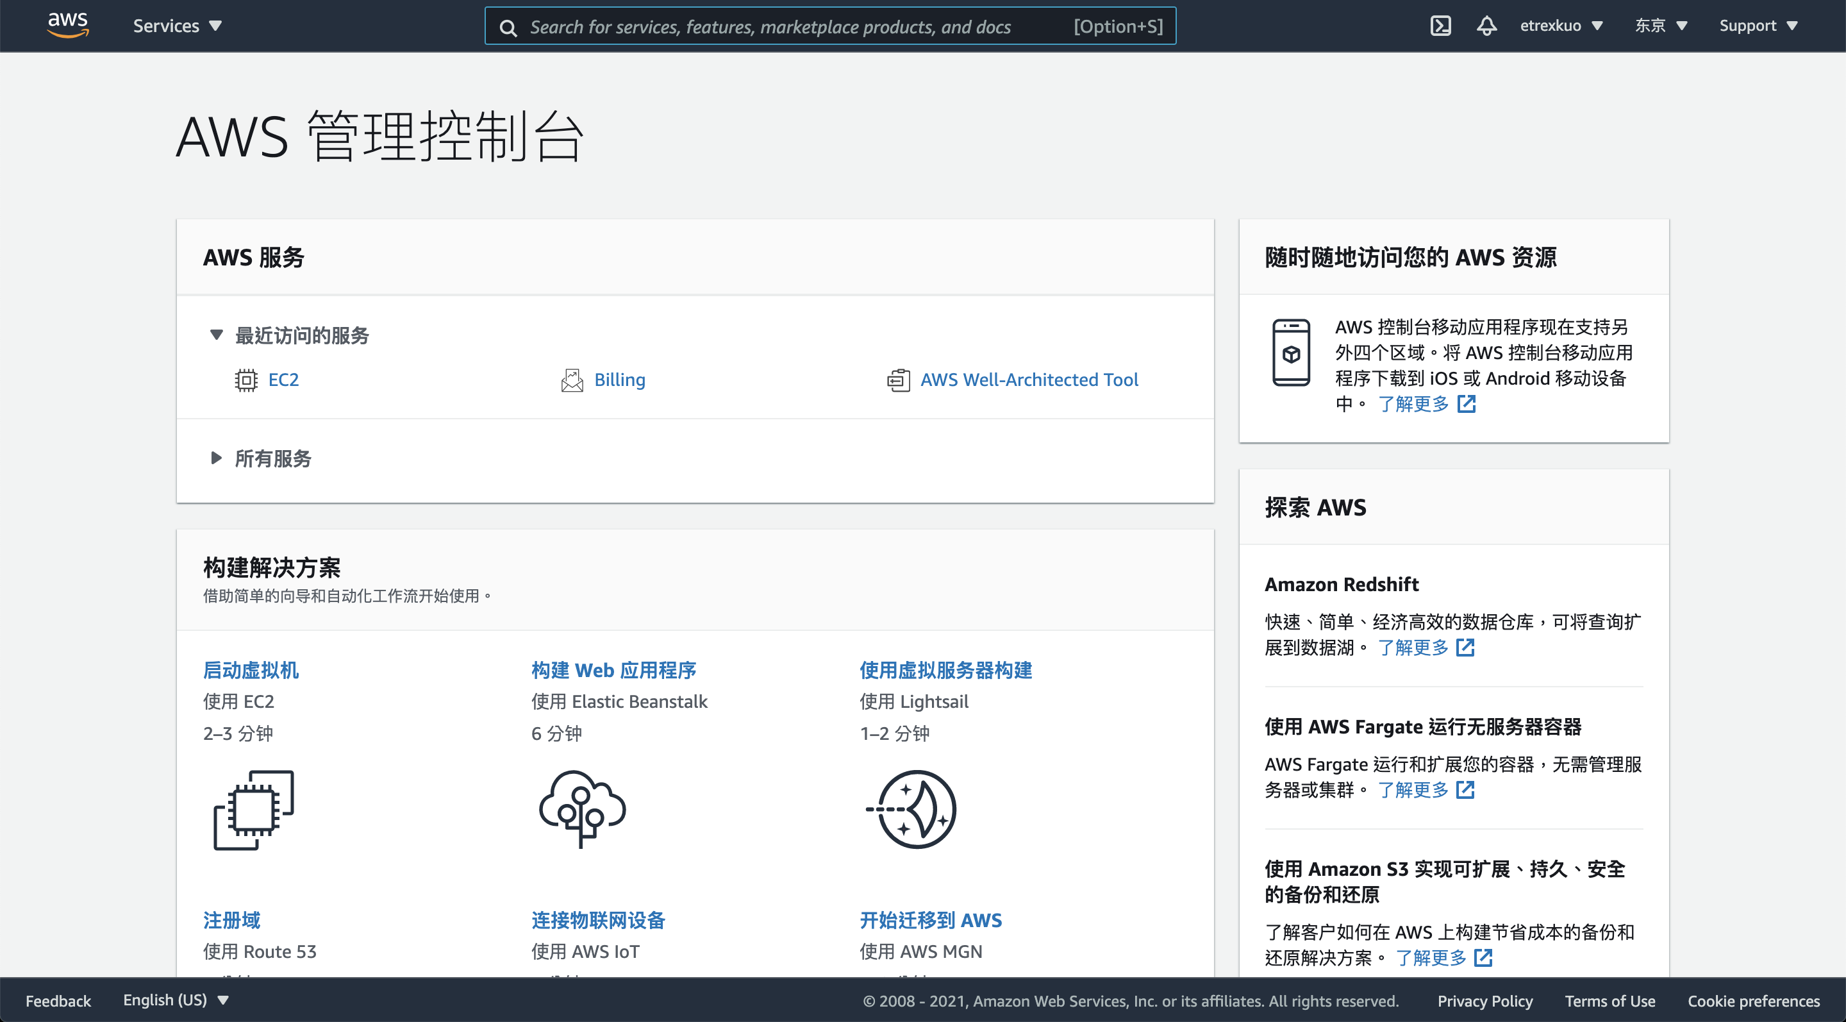Click the 连接物联网设备 link
Viewport: 1846px width, 1022px height.
point(599,919)
